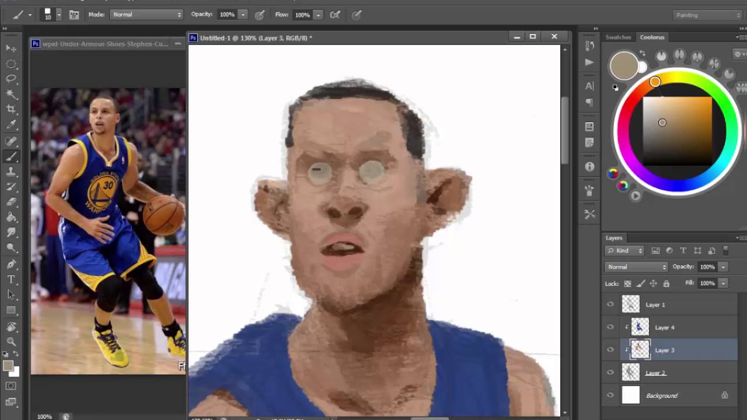Select the Brush tool in the toolbox

point(11,156)
